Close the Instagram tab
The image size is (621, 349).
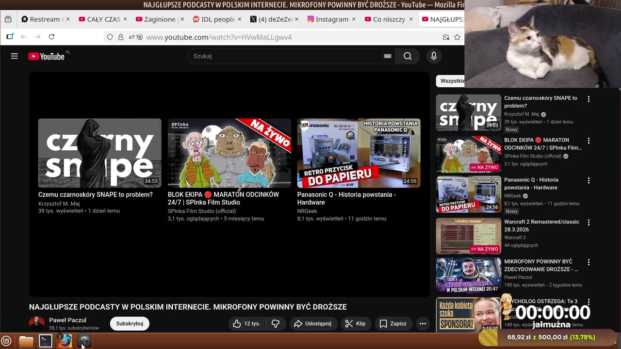(x=354, y=19)
